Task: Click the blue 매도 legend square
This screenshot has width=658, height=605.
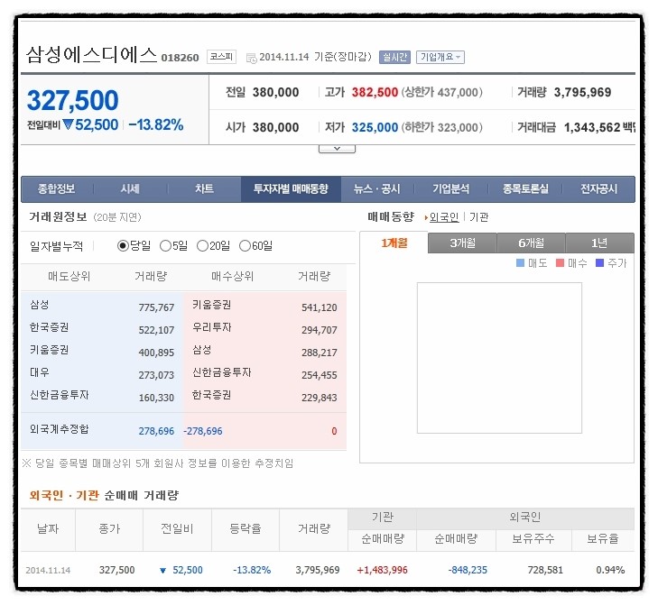Action: [520, 263]
